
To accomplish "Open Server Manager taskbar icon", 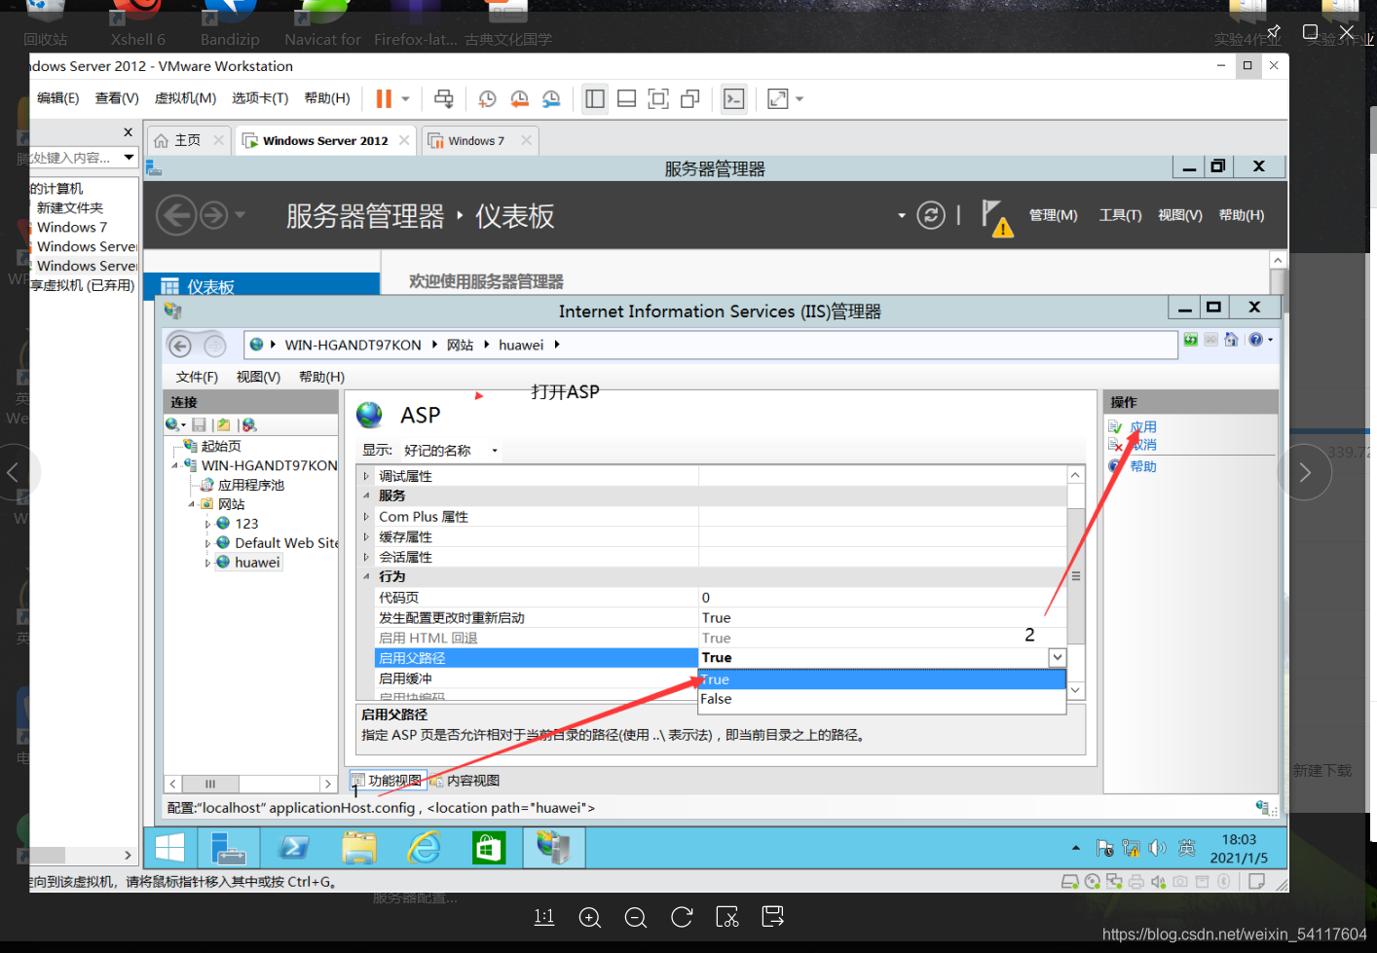I will (229, 848).
